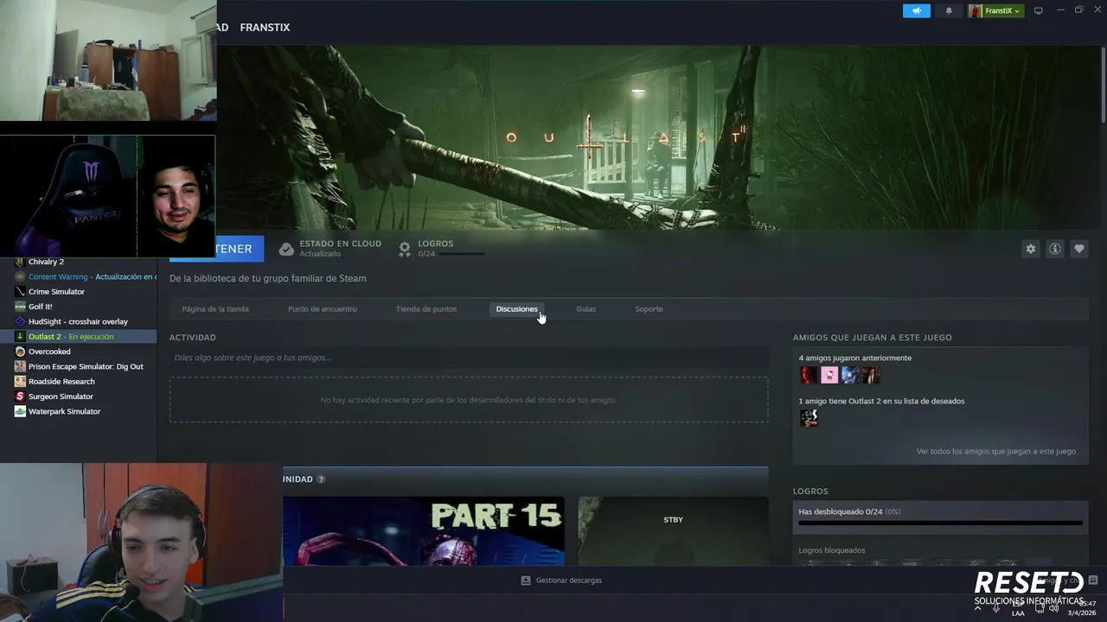Click the community help question mark icon
This screenshot has height=622, width=1107.
(321, 479)
